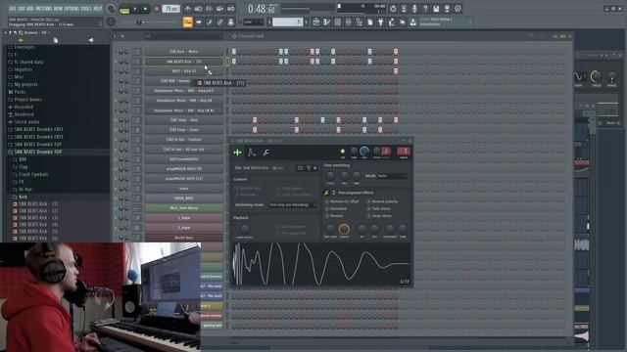
Task: Mute the first kick channel with its green LED
Action: [x=116, y=52]
